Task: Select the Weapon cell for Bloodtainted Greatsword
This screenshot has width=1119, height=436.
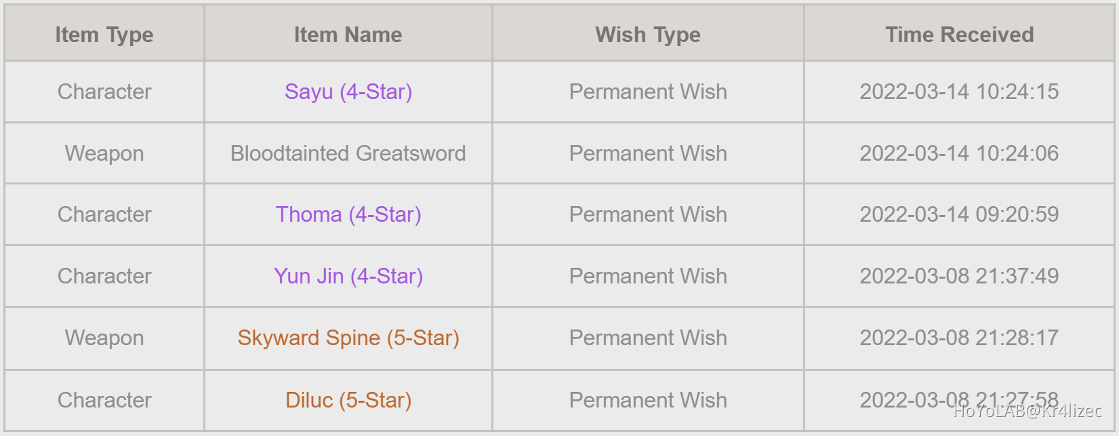Action: (104, 153)
